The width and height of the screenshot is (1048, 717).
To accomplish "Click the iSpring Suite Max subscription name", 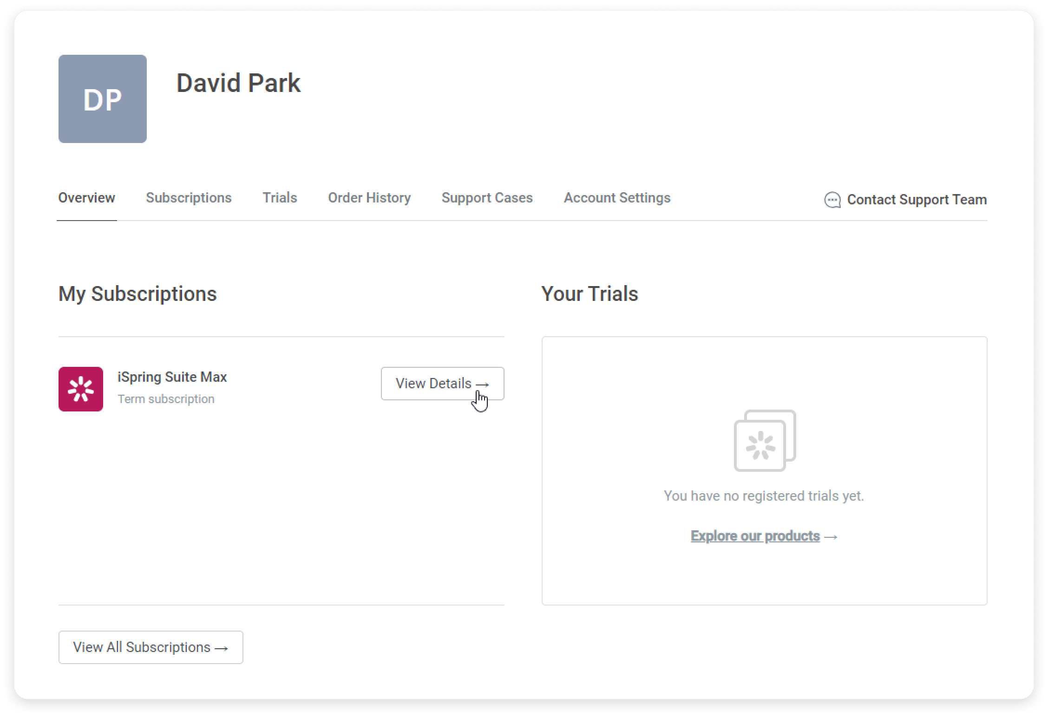I will [x=172, y=377].
